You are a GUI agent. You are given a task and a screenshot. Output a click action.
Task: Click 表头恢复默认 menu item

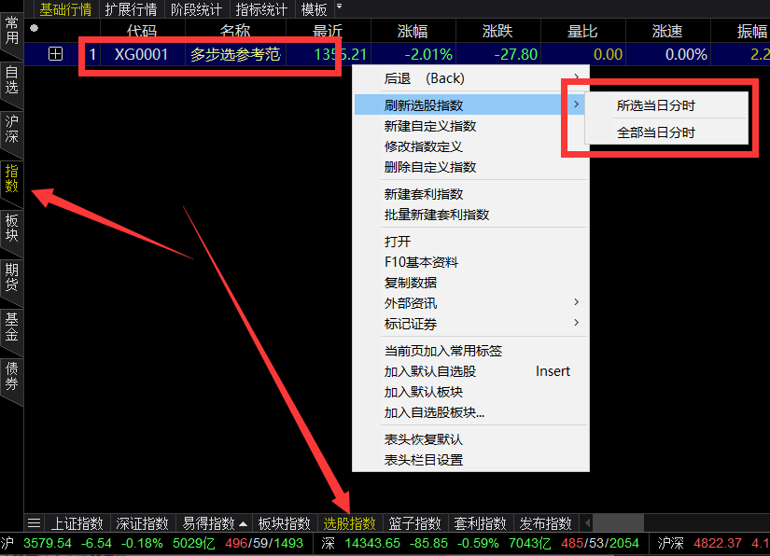[471, 439]
